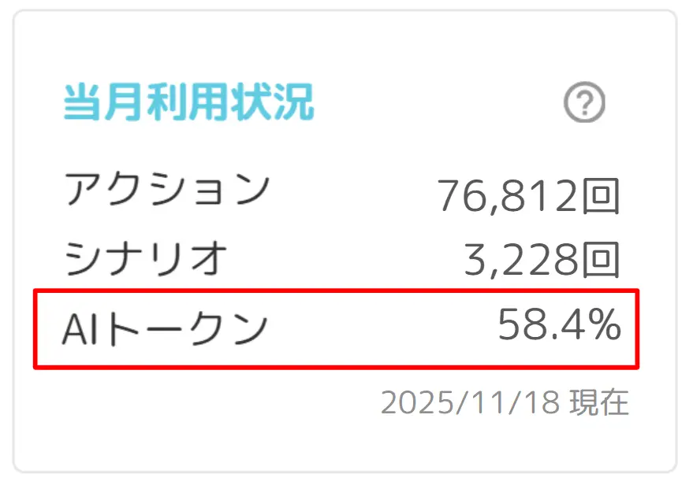Select the アクション label
Viewport: 693px width, 485px height.
[x=167, y=189]
